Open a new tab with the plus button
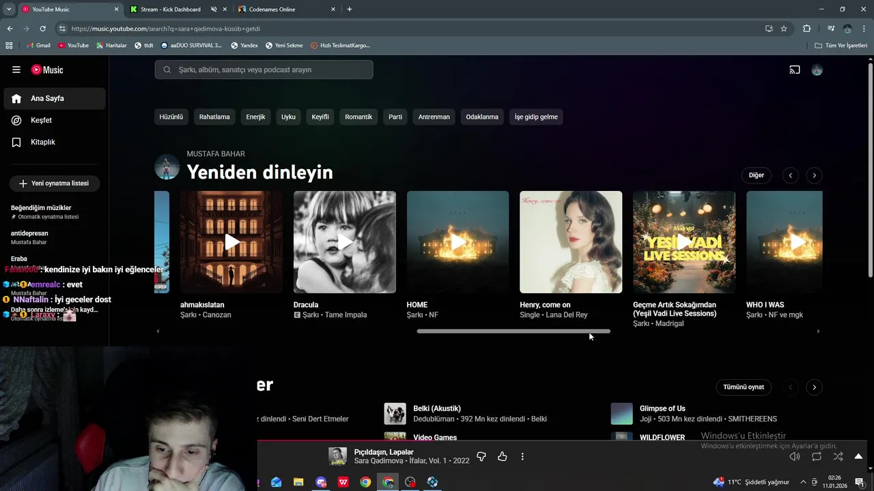Image resolution: width=874 pixels, height=491 pixels. [350, 10]
